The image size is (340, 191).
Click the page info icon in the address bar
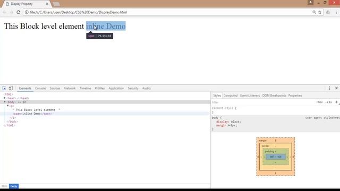(27, 12)
